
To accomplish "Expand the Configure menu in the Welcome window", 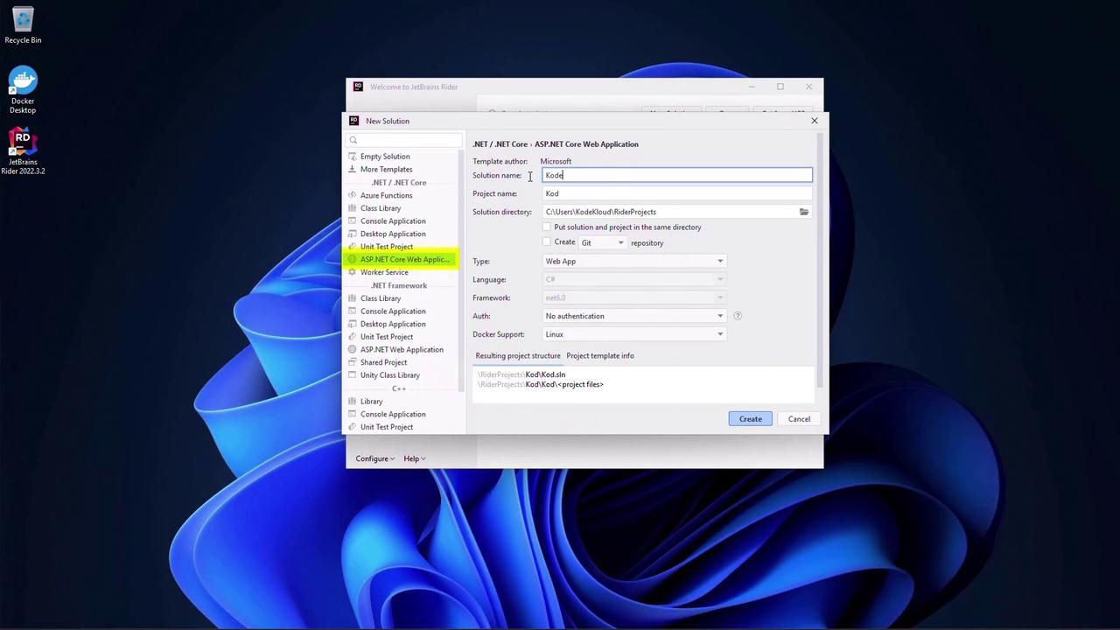I will (x=374, y=458).
